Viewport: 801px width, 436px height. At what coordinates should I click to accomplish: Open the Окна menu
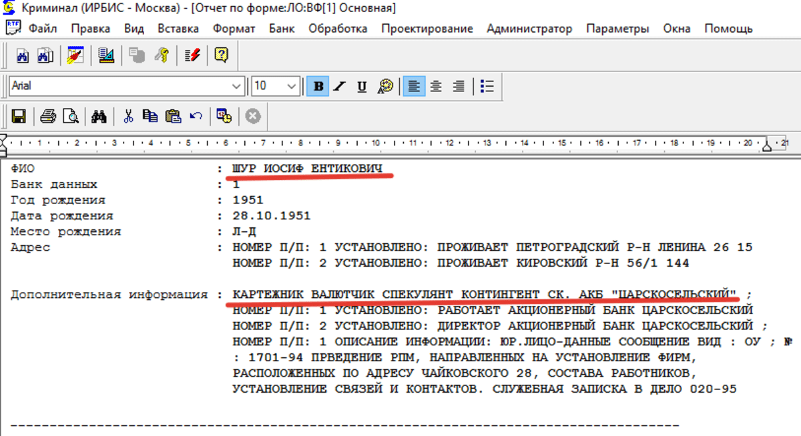pos(677,29)
